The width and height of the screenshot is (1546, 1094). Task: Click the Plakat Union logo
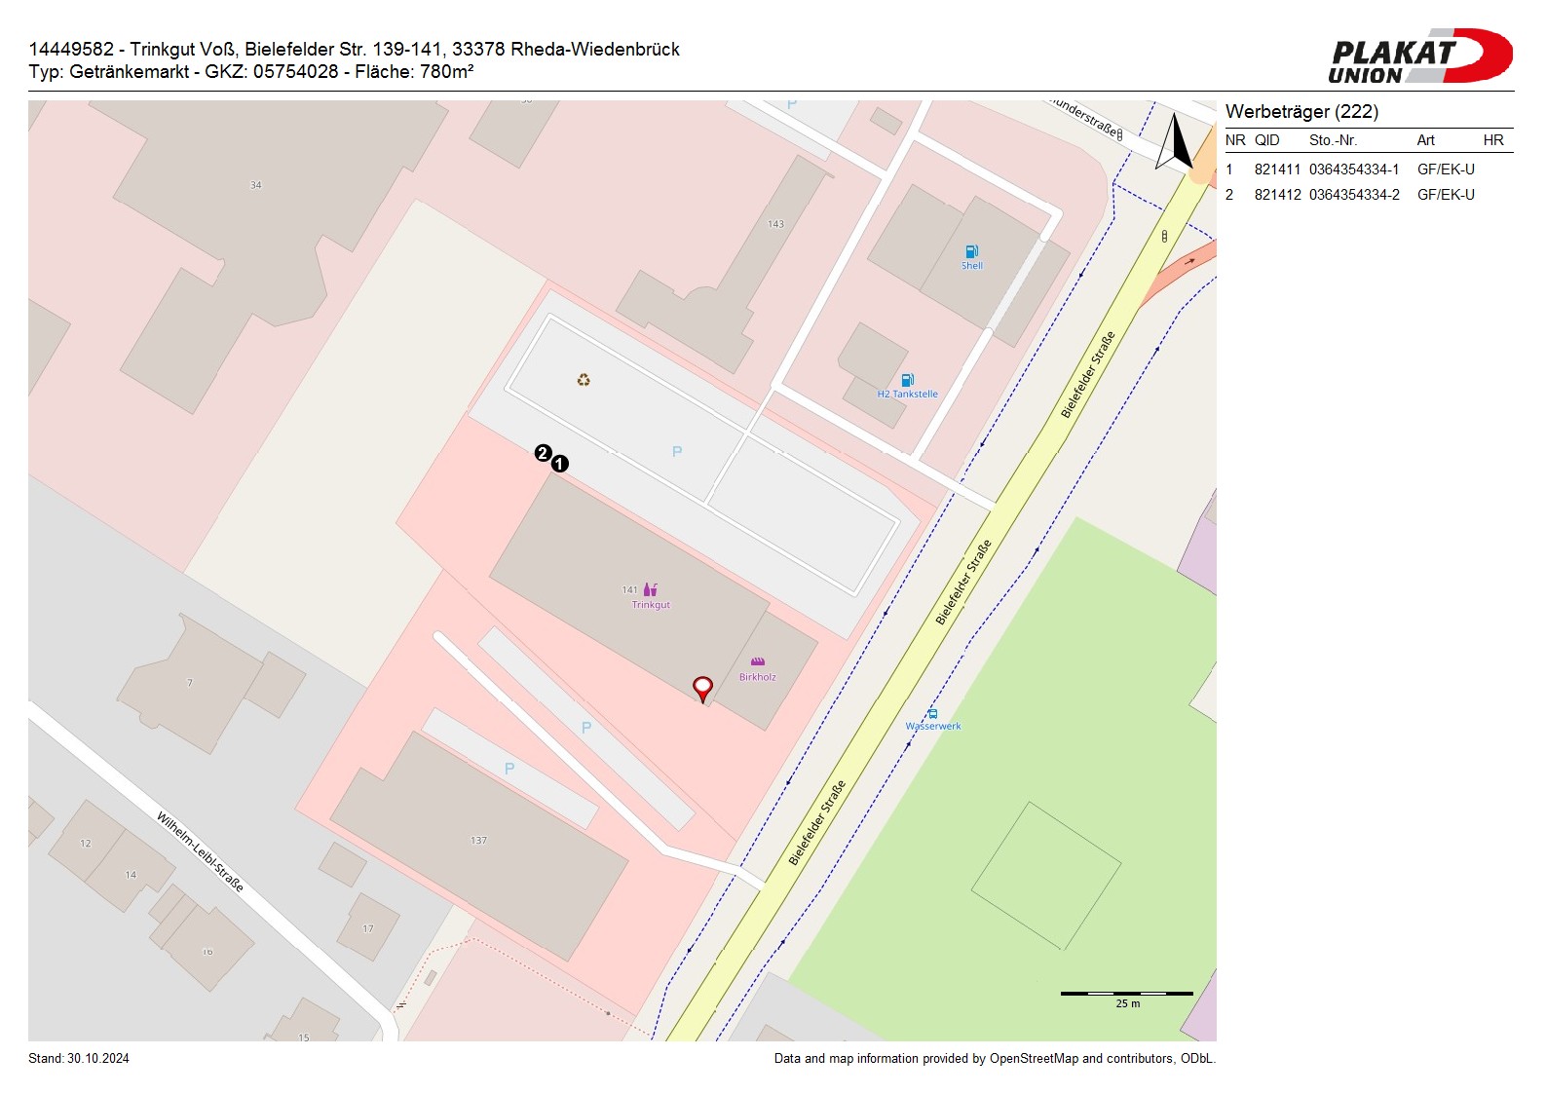pos(1419,57)
